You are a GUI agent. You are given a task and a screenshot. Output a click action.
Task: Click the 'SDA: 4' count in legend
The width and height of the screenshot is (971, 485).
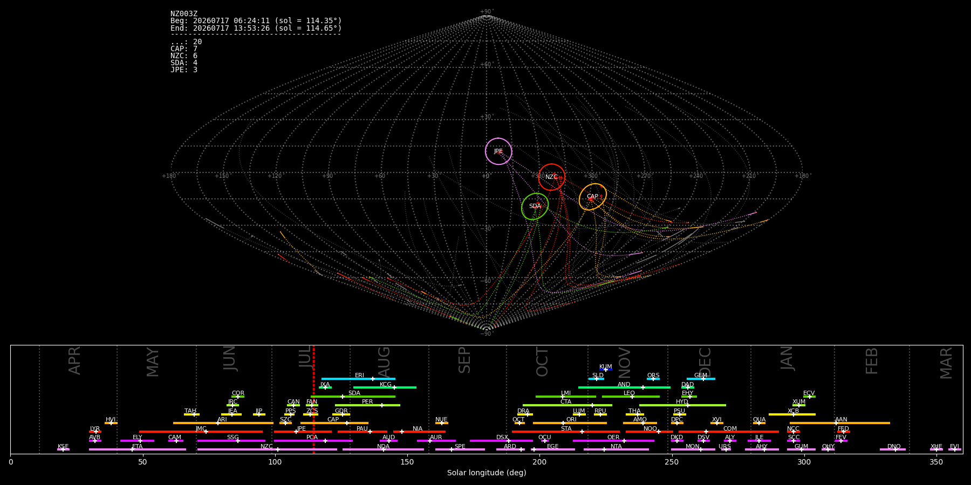(184, 63)
